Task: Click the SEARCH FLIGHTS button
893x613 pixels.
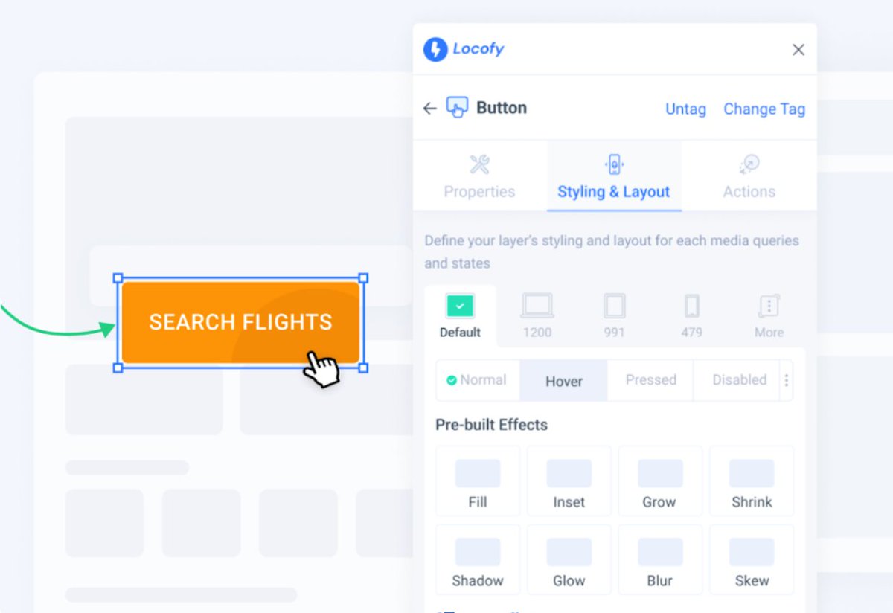Action: coord(240,323)
